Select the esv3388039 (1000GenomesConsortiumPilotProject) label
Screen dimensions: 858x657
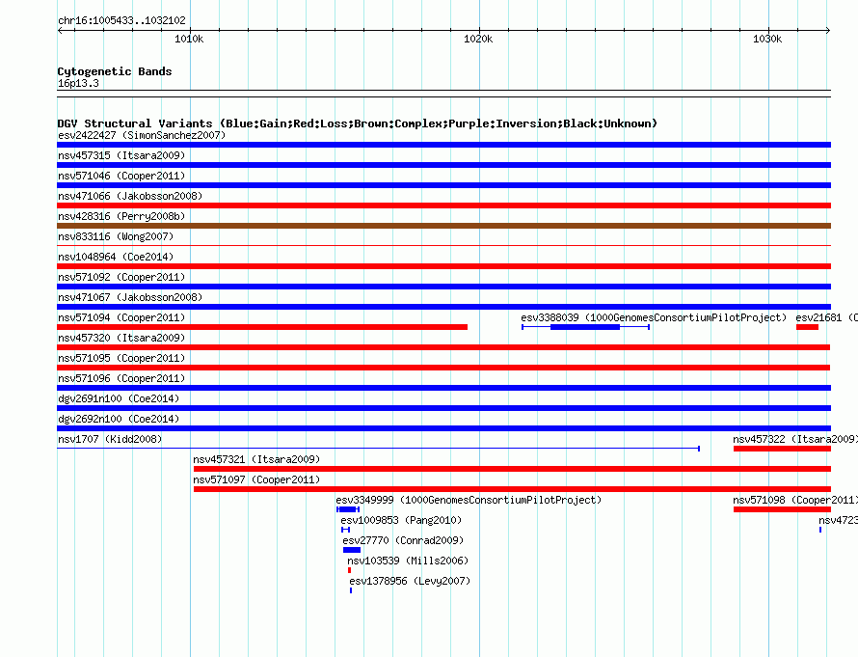coord(654,317)
